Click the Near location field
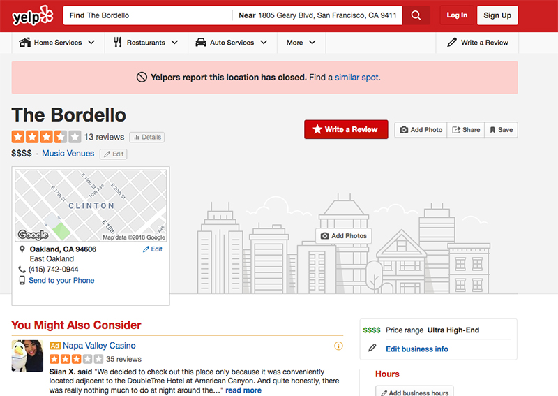The width and height of the screenshot is (558, 396). pos(317,15)
